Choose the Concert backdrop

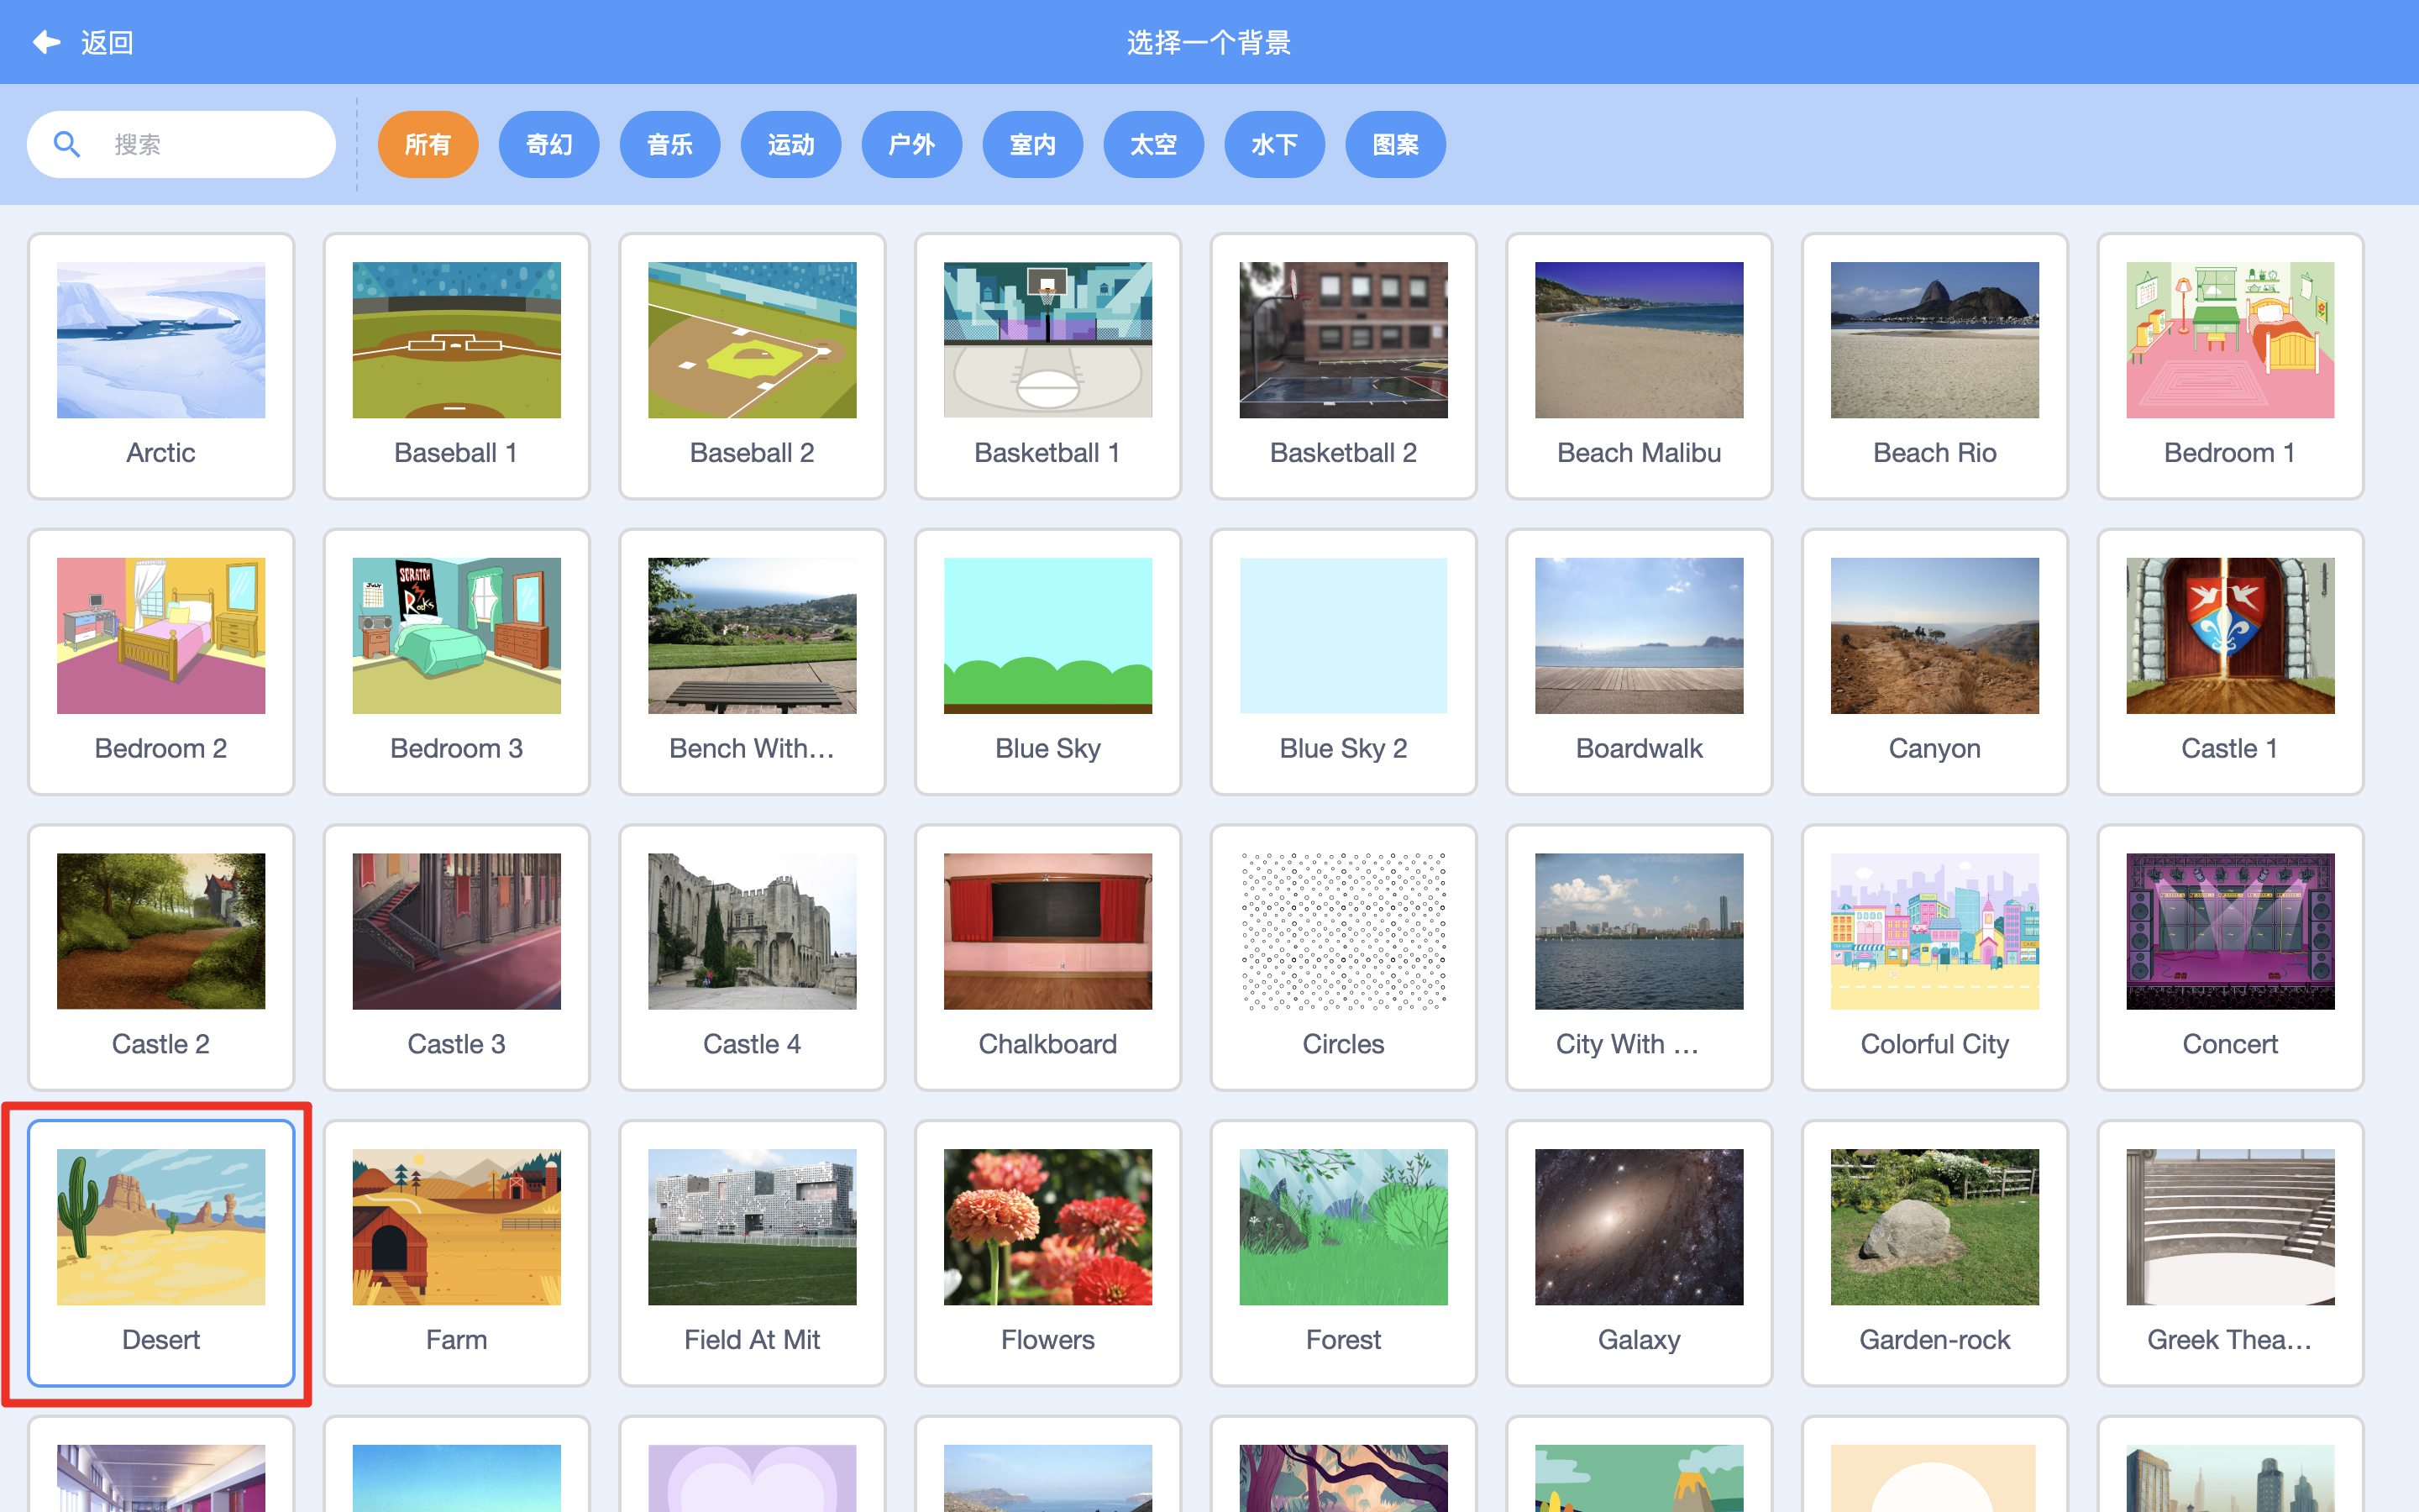click(2230, 957)
